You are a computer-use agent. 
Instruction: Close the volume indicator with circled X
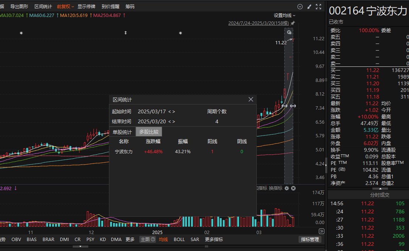click(x=293, y=188)
